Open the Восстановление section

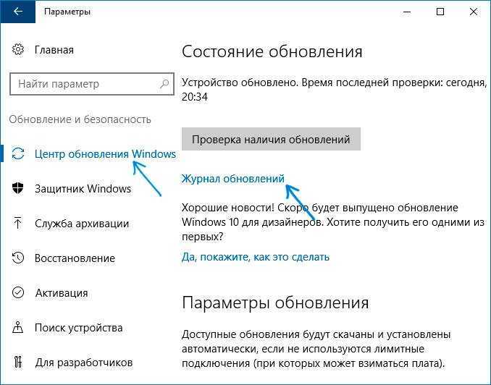click(75, 258)
